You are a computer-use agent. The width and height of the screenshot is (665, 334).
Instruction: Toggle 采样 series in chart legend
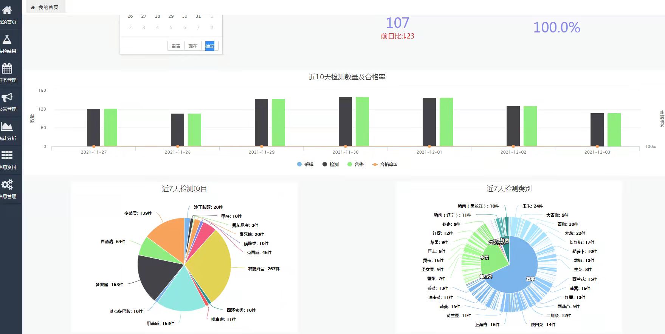305,165
